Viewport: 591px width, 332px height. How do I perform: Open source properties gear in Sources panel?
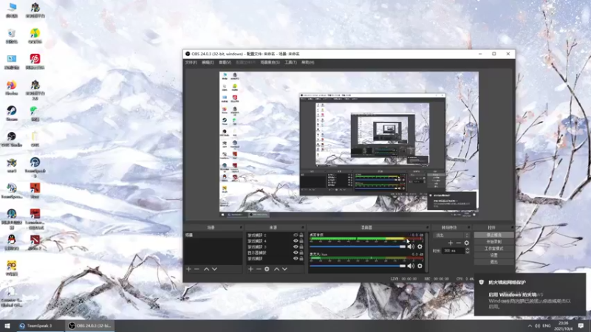(x=267, y=269)
